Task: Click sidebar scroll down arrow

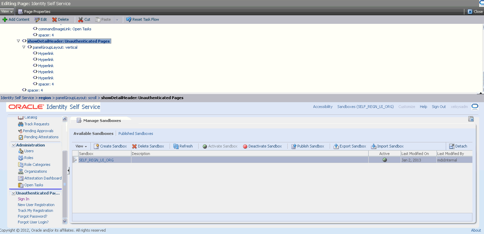Action: coord(65,221)
